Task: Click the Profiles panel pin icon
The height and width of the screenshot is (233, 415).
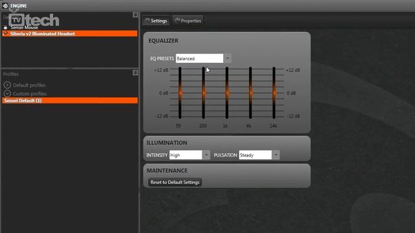Action: pyautogui.click(x=136, y=72)
